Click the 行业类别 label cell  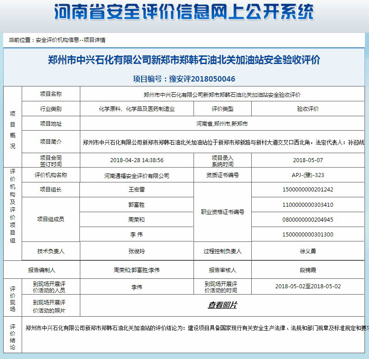tap(51, 109)
